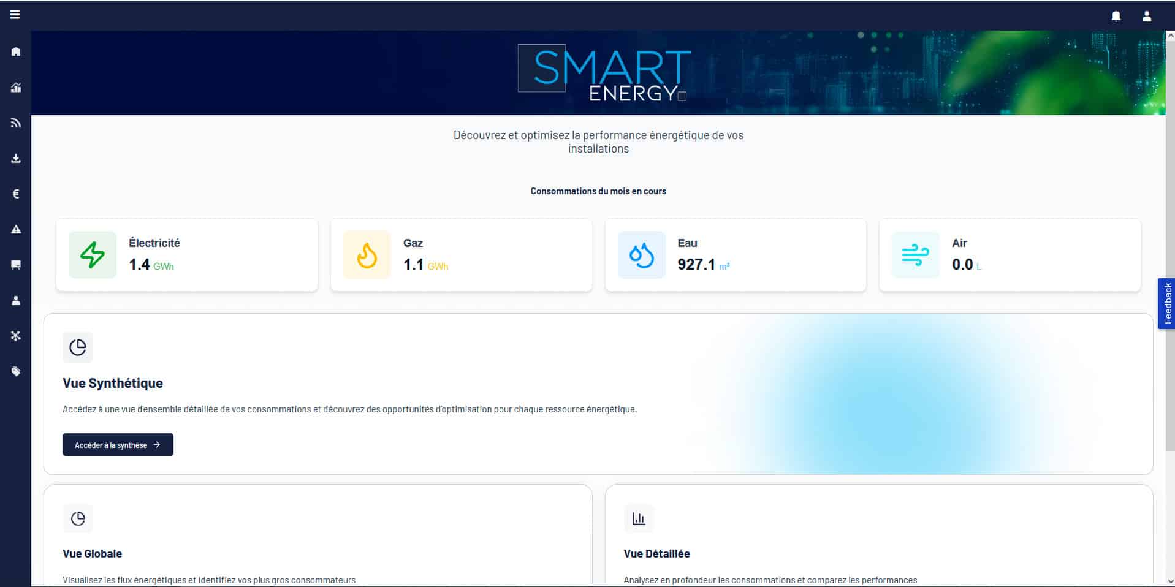Image resolution: width=1175 pixels, height=587 pixels.
Task: Open the Vue Globale card heading
Action: click(x=92, y=554)
